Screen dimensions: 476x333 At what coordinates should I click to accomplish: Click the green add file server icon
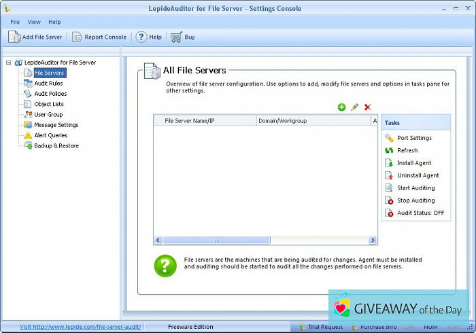tap(341, 107)
